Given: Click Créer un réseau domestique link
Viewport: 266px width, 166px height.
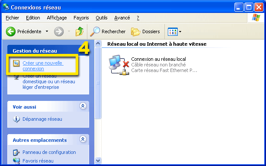Looking at the screenshot, I should (49, 81).
